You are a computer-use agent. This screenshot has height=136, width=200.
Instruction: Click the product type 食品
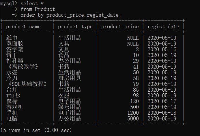64,55
